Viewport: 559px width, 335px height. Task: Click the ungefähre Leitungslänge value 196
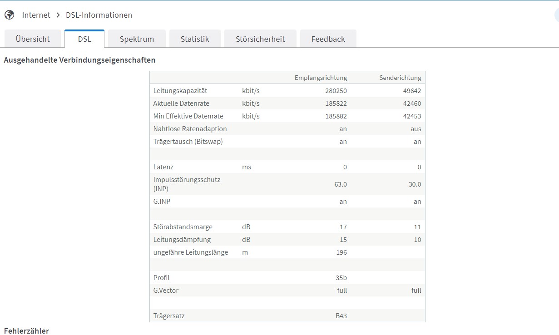tap(341, 252)
